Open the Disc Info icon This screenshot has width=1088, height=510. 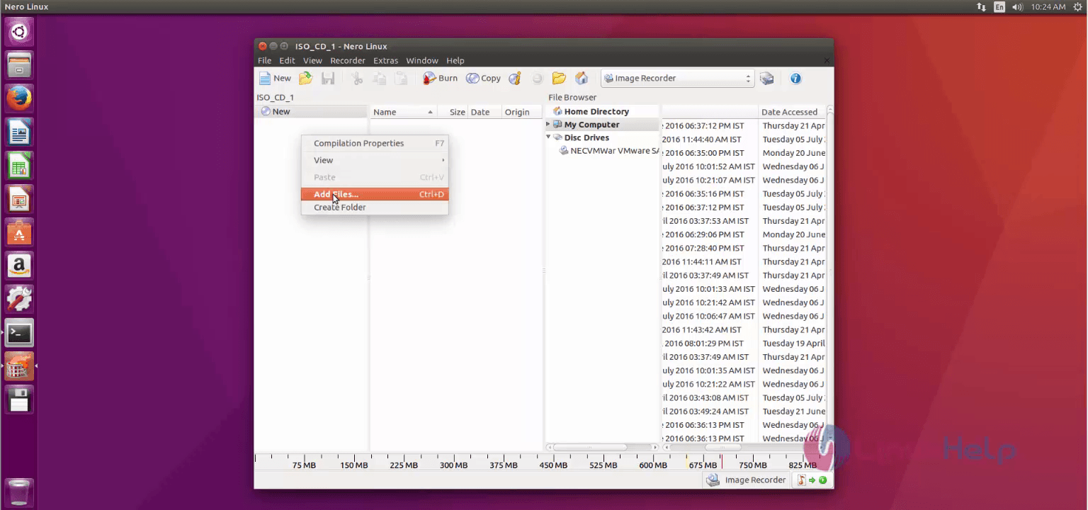point(515,79)
